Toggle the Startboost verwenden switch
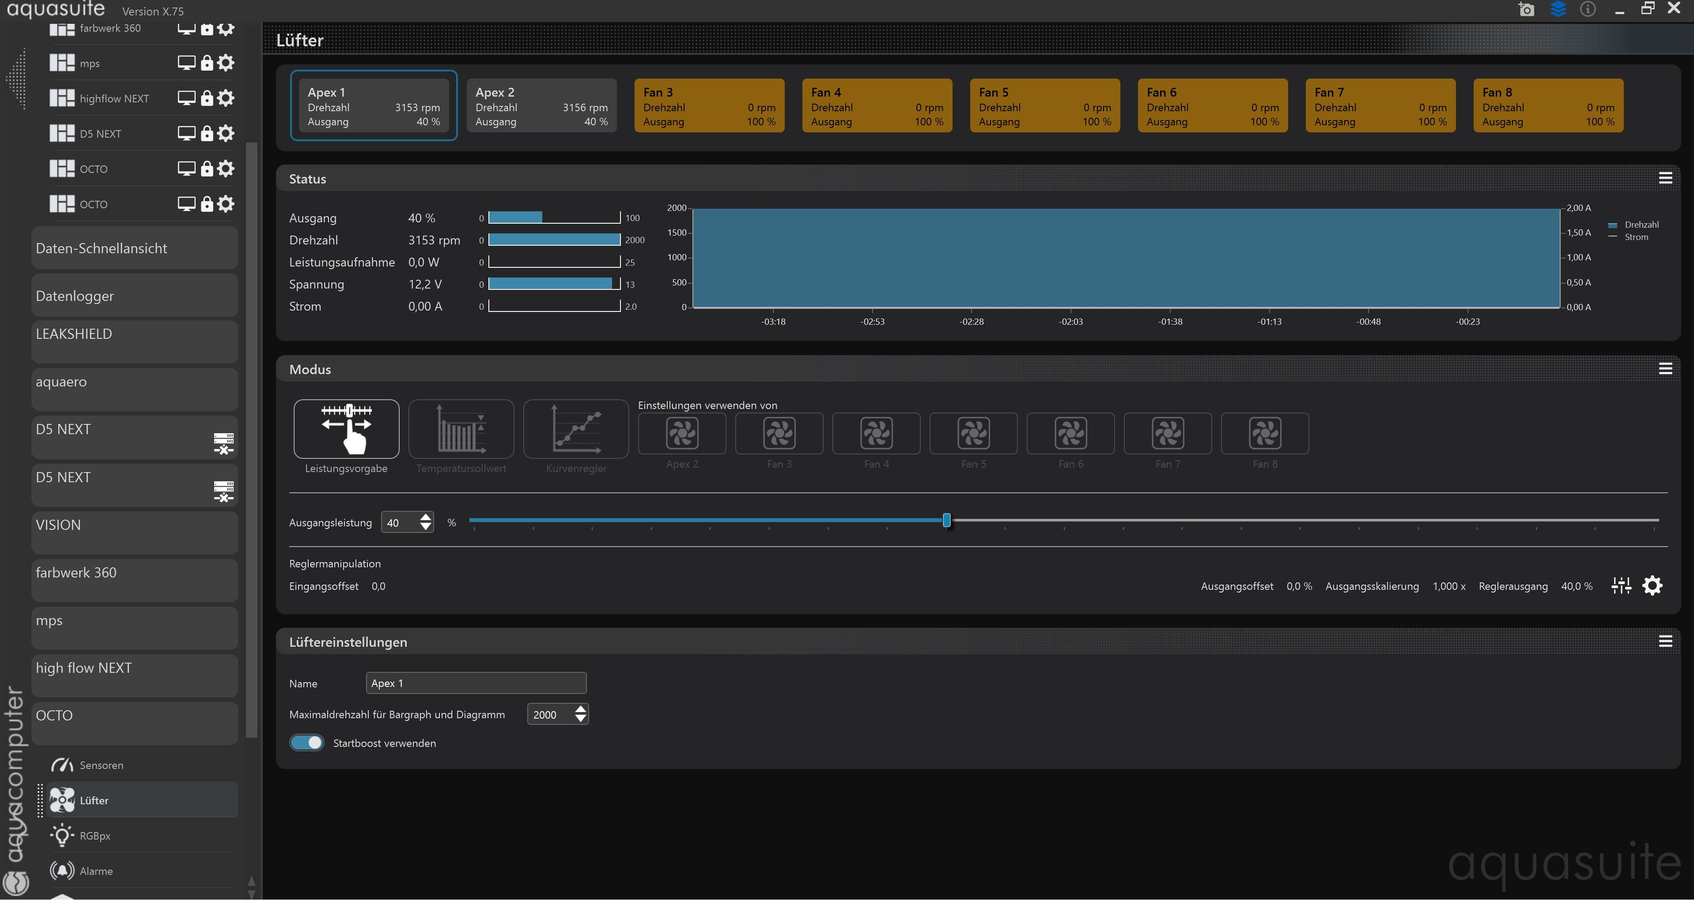Viewport: 1694px width, 900px height. point(306,743)
